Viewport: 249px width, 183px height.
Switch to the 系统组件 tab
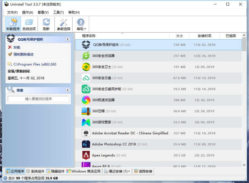pyautogui.click(x=35, y=171)
